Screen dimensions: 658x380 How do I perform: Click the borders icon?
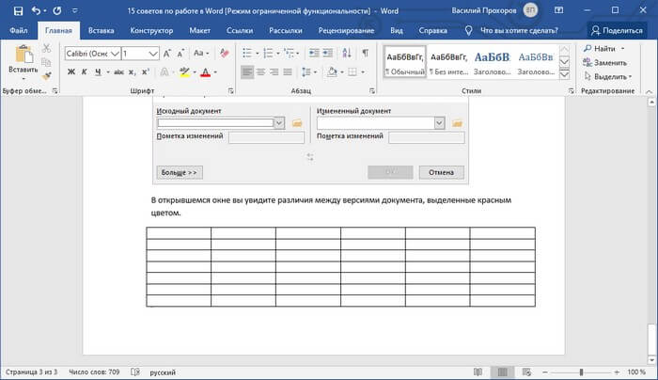tap(352, 72)
